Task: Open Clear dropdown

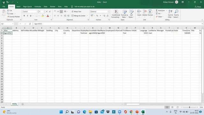Action: click(x=159, y=17)
